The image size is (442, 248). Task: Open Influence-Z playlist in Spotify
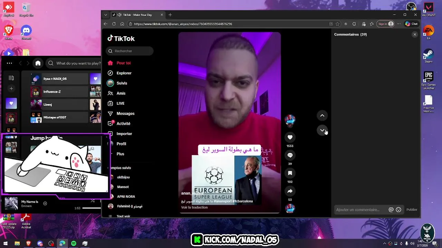click(59, 92)
